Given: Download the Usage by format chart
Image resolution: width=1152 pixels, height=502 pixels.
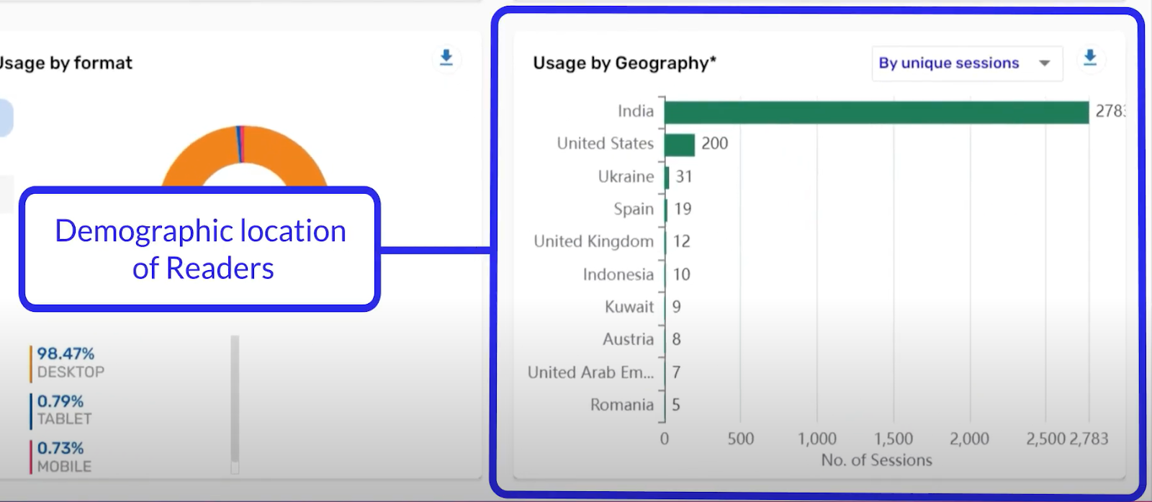Looking at the screenshot, I should tap(446, 58).
